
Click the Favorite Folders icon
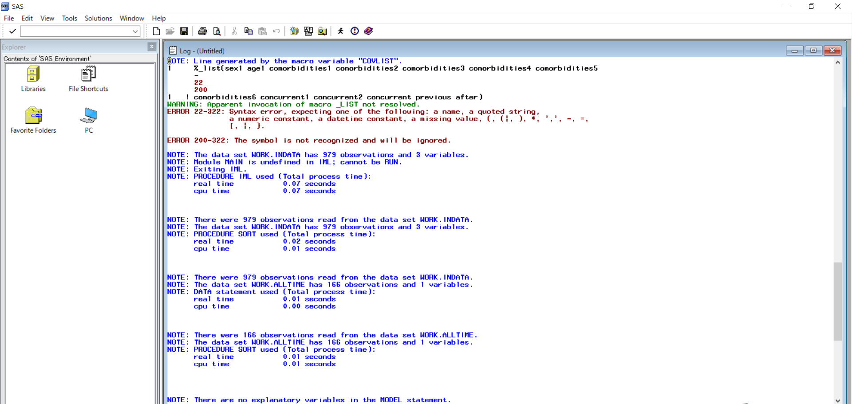point(34,120)
